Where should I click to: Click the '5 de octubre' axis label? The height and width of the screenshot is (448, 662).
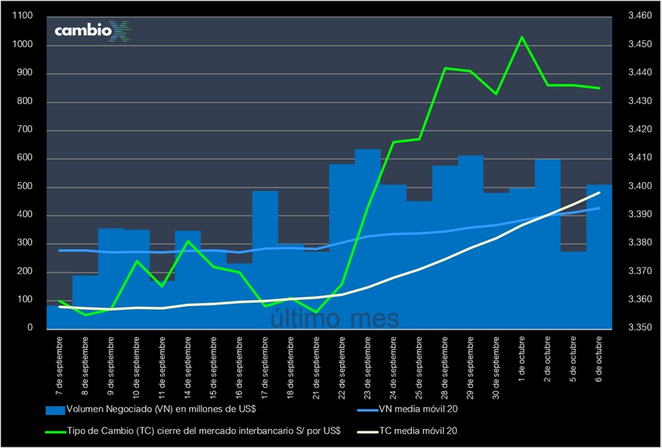[x=574, y=359]
